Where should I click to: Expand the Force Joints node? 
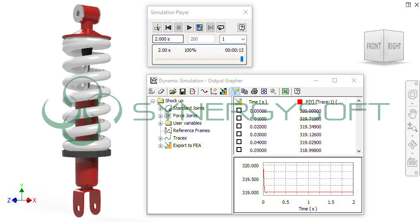coord(160,116)
